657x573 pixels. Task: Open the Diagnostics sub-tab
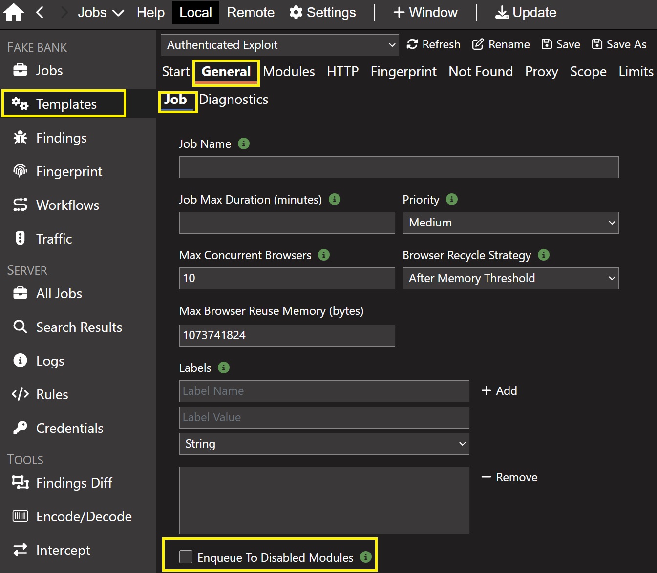pyautogui.click(x=233, y=100)
